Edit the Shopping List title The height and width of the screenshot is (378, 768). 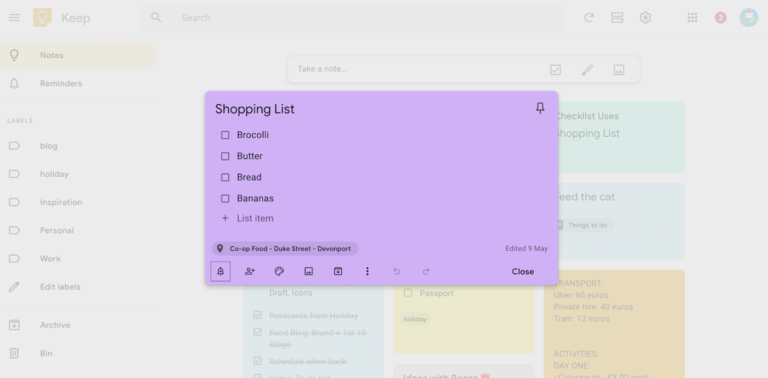[x=255, y=109]
